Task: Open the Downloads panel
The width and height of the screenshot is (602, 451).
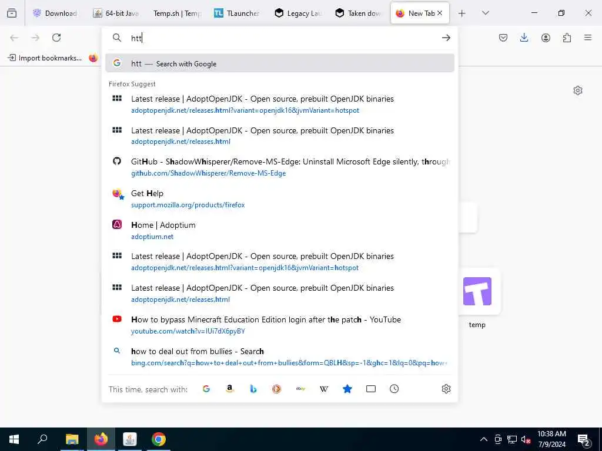Action: [524, 38]
